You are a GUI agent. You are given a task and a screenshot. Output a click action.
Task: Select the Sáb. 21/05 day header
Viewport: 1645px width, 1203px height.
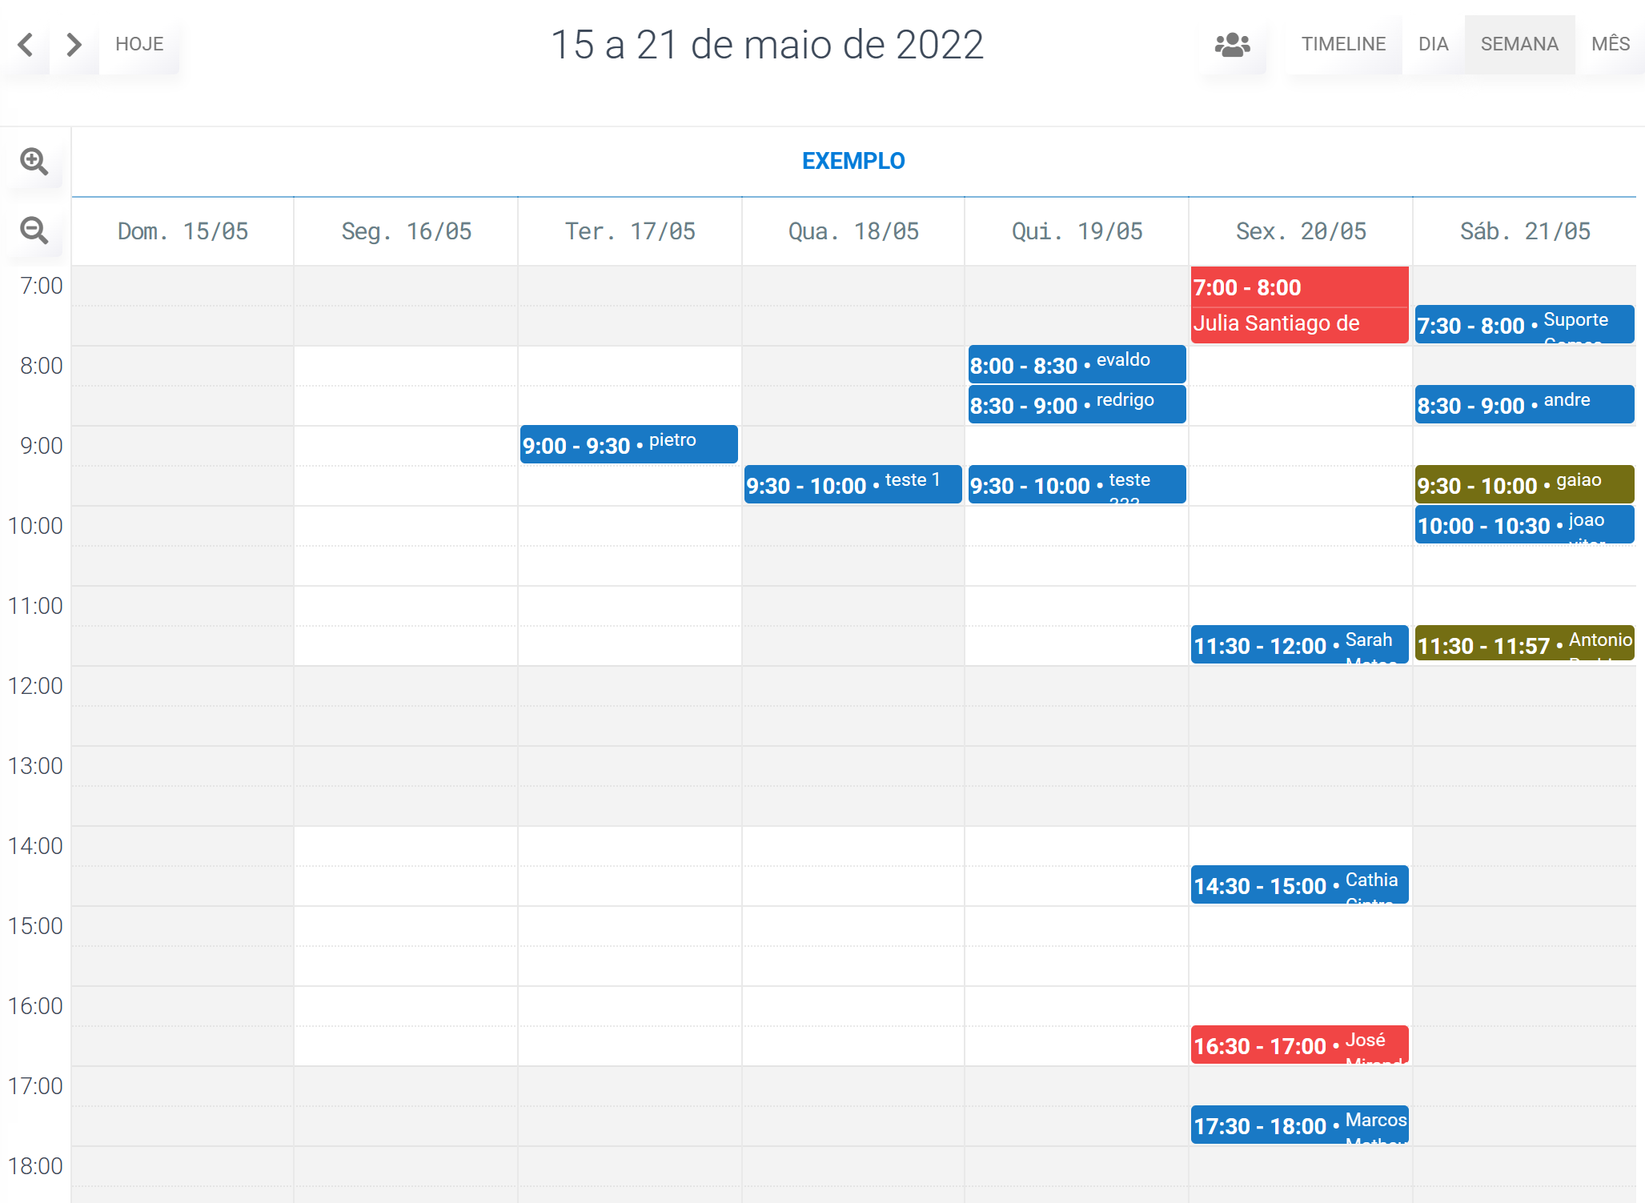click(1525, 231)
